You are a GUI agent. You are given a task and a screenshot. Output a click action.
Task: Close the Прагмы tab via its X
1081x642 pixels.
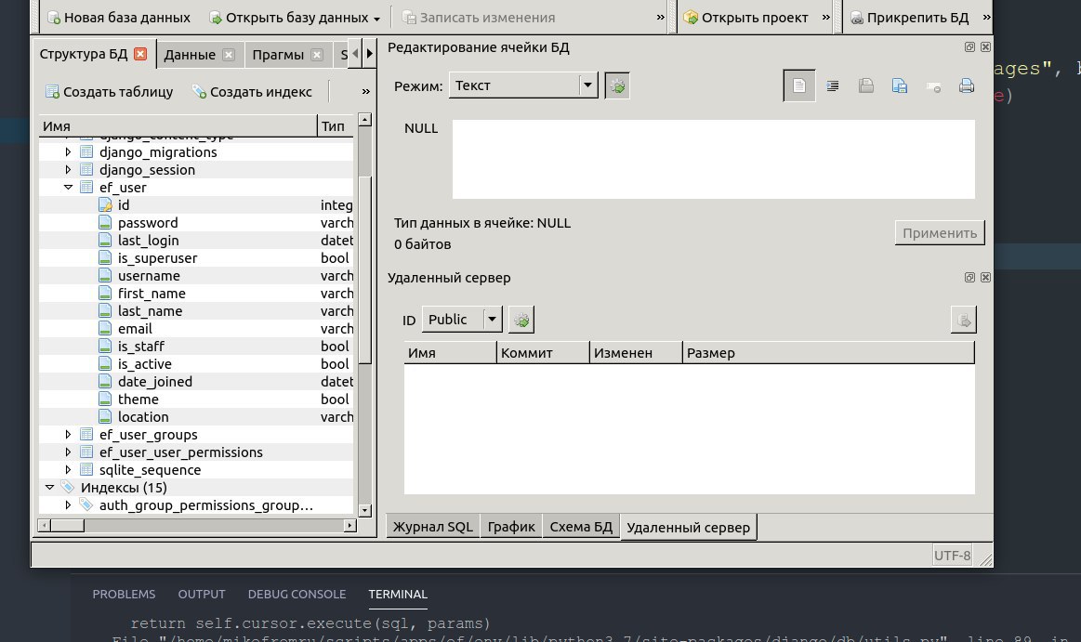317,55
